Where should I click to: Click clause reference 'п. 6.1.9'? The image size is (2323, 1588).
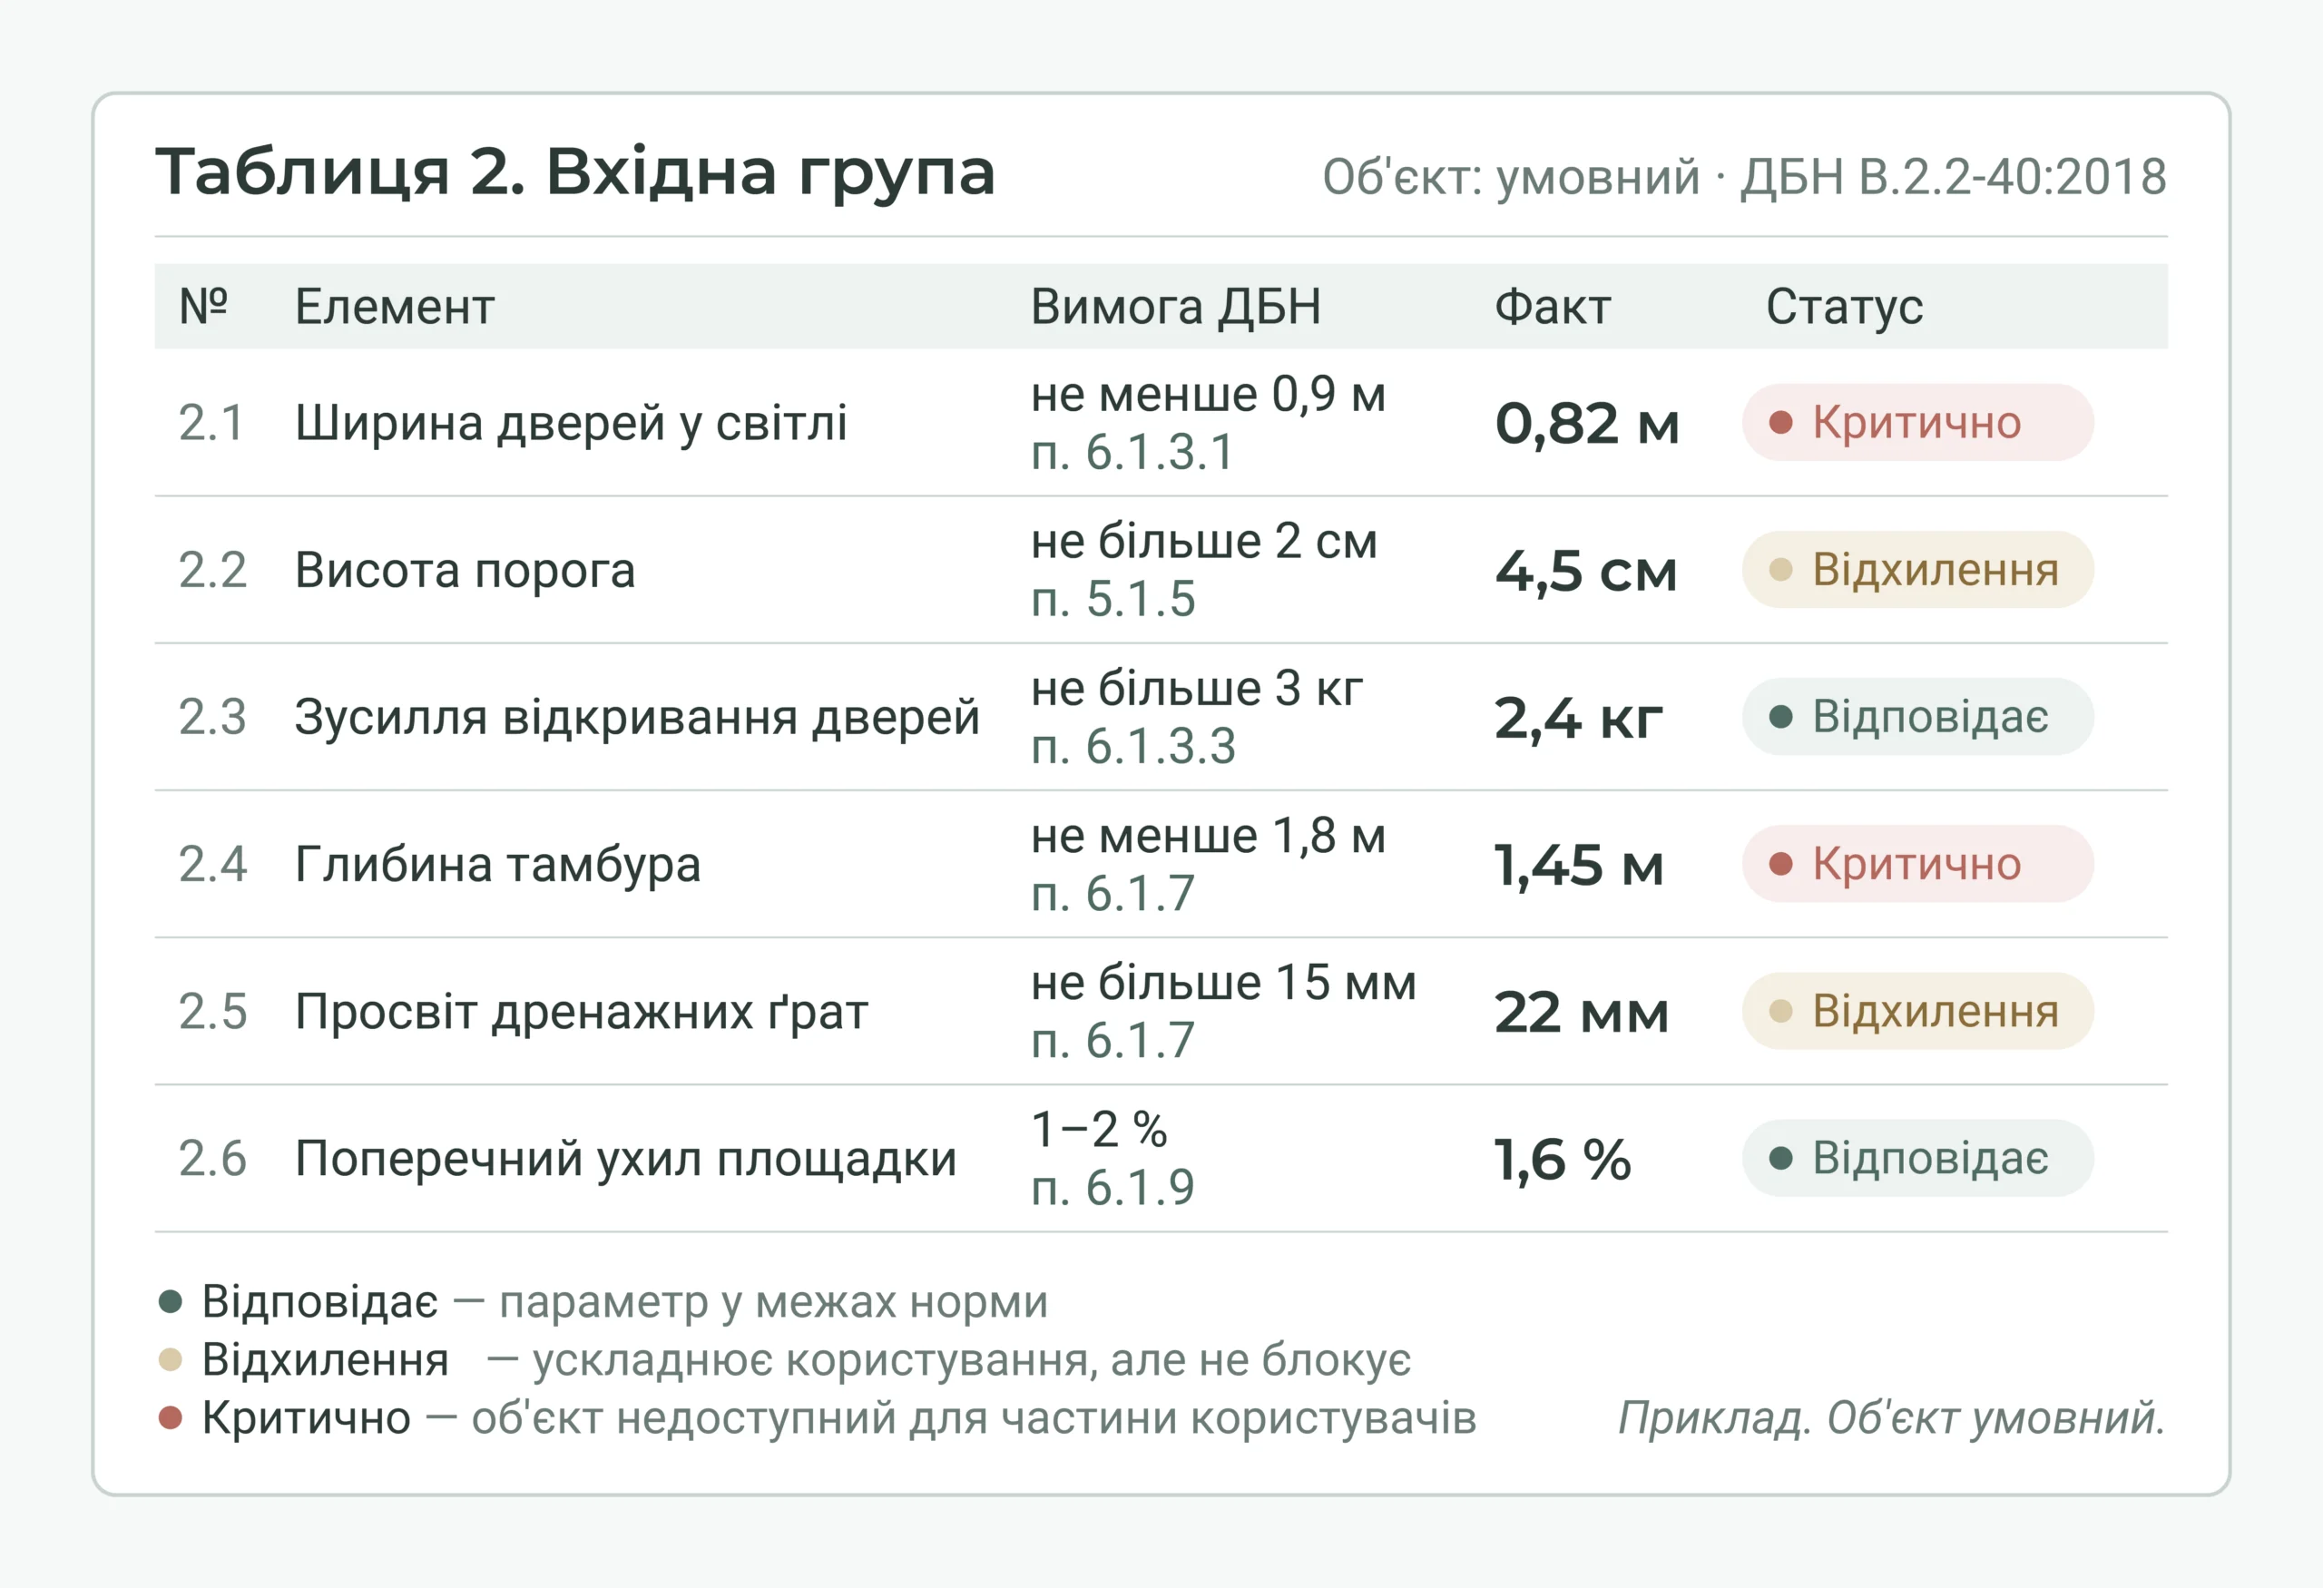[1112, 1187]
